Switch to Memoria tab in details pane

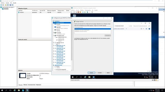pos(25,85)
